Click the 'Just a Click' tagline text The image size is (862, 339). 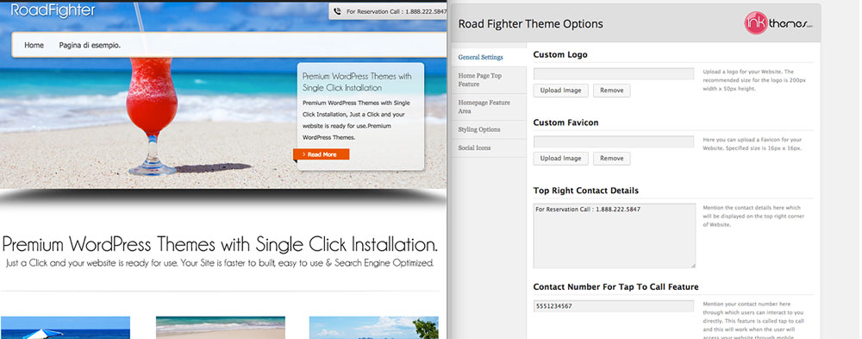[x=220, y=263]
